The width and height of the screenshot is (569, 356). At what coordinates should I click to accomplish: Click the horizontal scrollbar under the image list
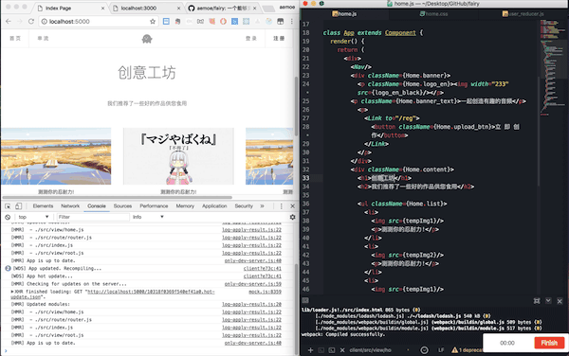(118, 197)
